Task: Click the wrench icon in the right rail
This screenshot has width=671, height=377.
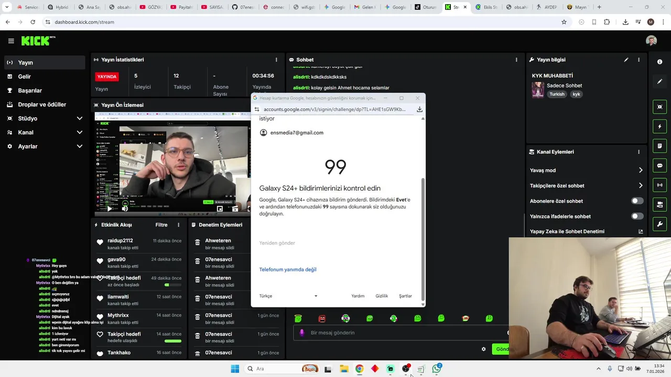Action: 659,224
